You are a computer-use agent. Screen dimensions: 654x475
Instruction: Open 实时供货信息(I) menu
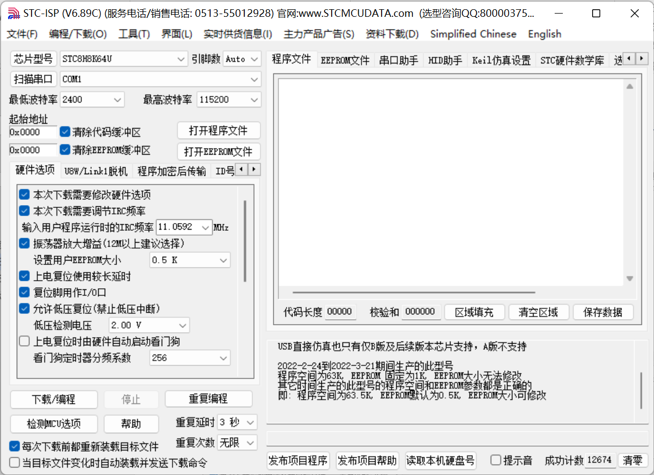[x=238, y=34]
